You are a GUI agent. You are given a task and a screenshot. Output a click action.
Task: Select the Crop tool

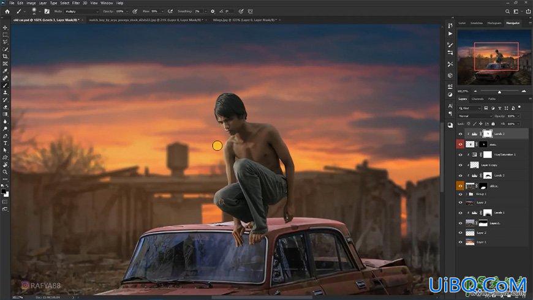[x=5, y=56]
